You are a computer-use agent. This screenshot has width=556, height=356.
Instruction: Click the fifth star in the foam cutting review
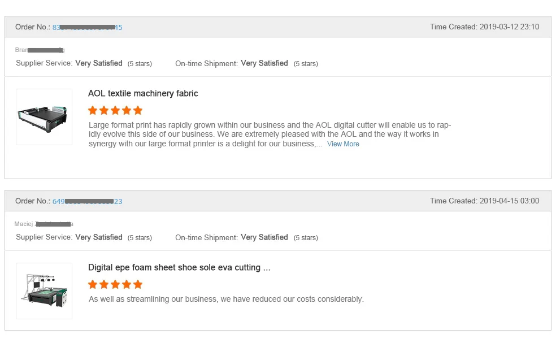pos(138,284)
